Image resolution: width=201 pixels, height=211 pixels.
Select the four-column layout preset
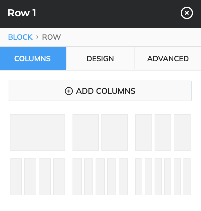(x=37, y=177)
